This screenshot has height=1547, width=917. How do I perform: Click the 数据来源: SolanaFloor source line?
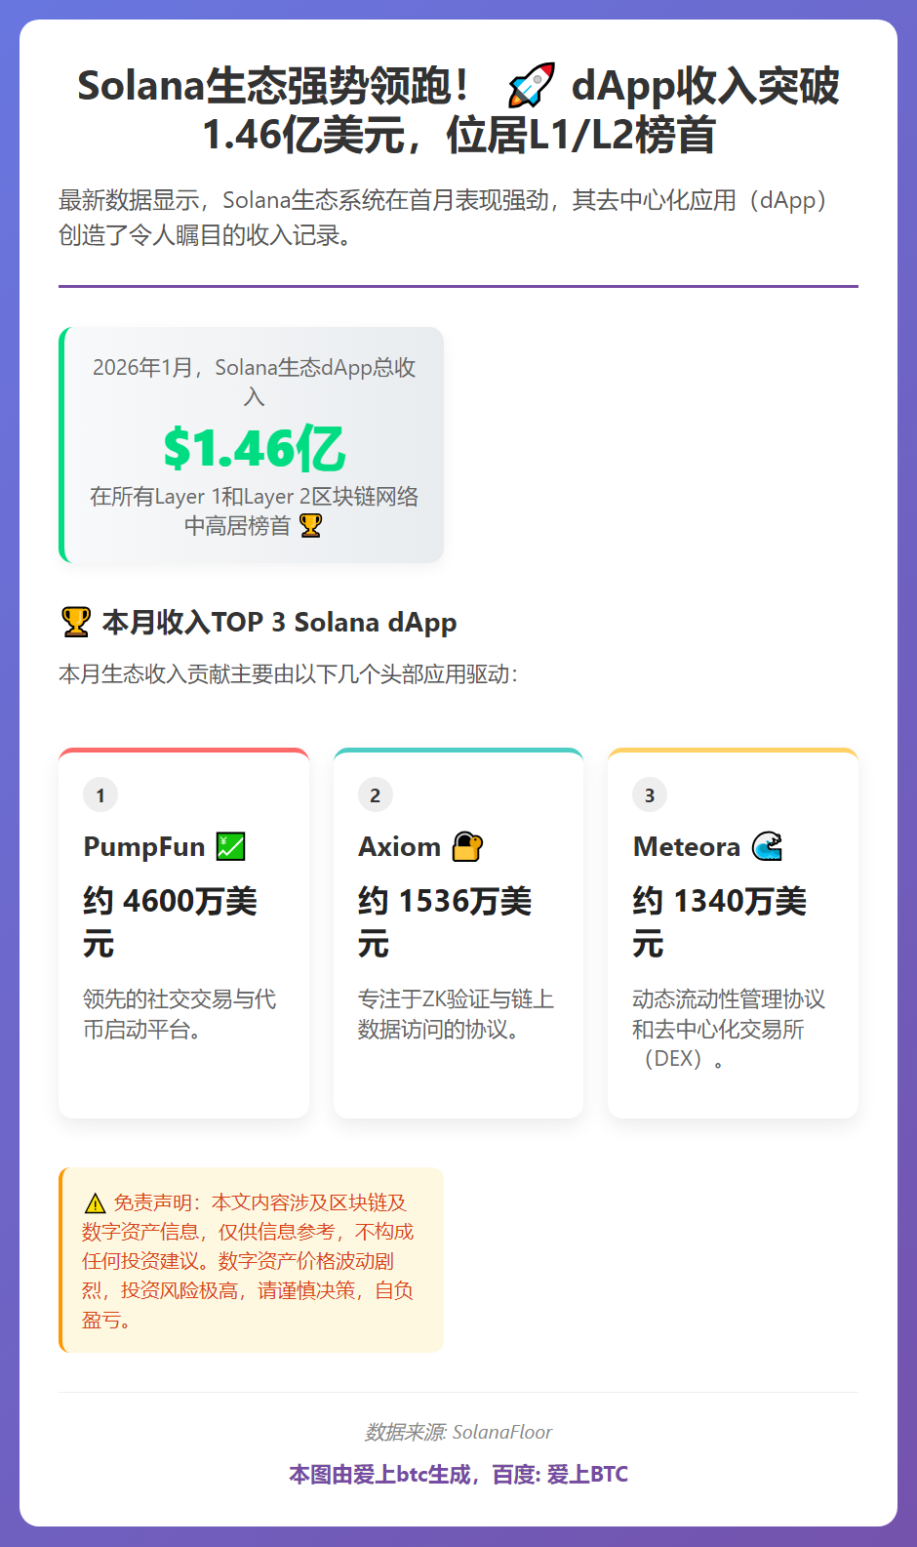[x=458, y=1432]
